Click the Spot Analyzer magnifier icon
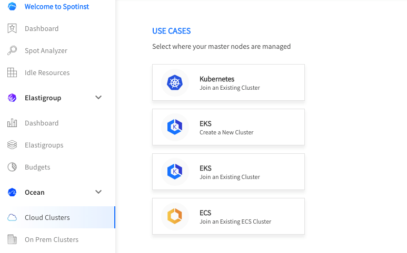The width and height of the screenshot is (407, 253). (x=12, y=51)
